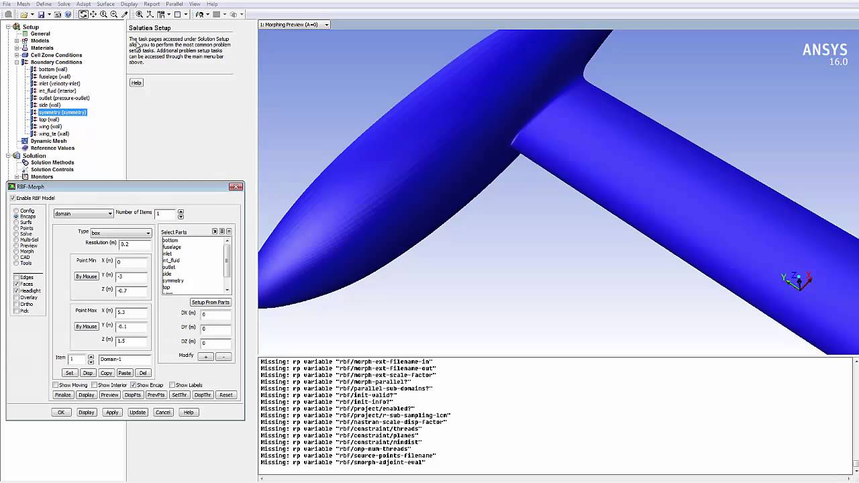The height and width of the screenshot is (483, 859).
Task: Open the Mesh menu
Action: (x=23, y=4)
